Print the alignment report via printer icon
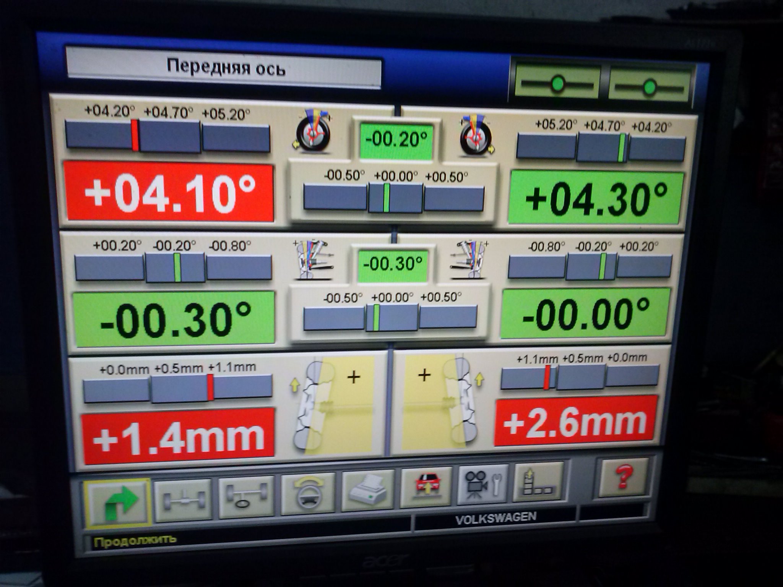The width and height of the screenshot is (783, 587). pyautogui.click(x=368, y=491)
